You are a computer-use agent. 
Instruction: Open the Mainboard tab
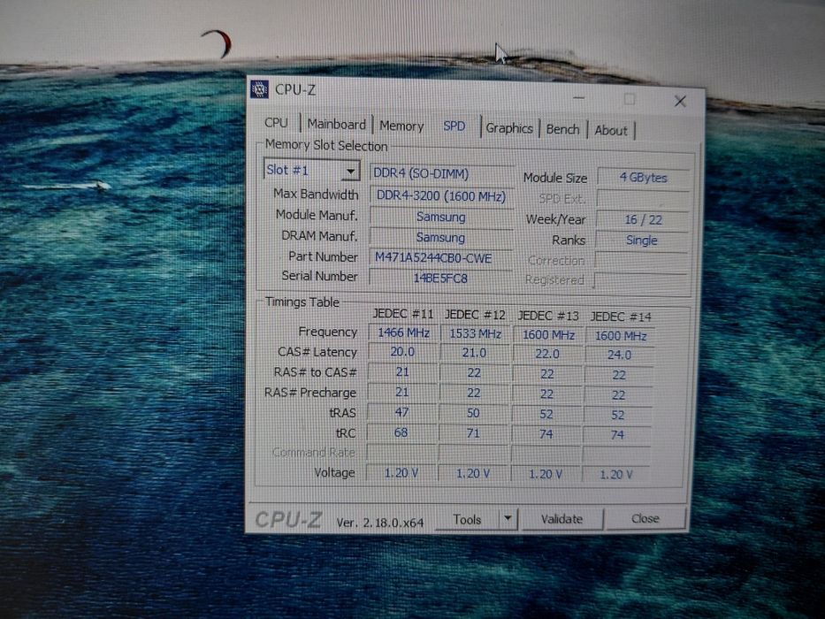[x=336, y=124]
